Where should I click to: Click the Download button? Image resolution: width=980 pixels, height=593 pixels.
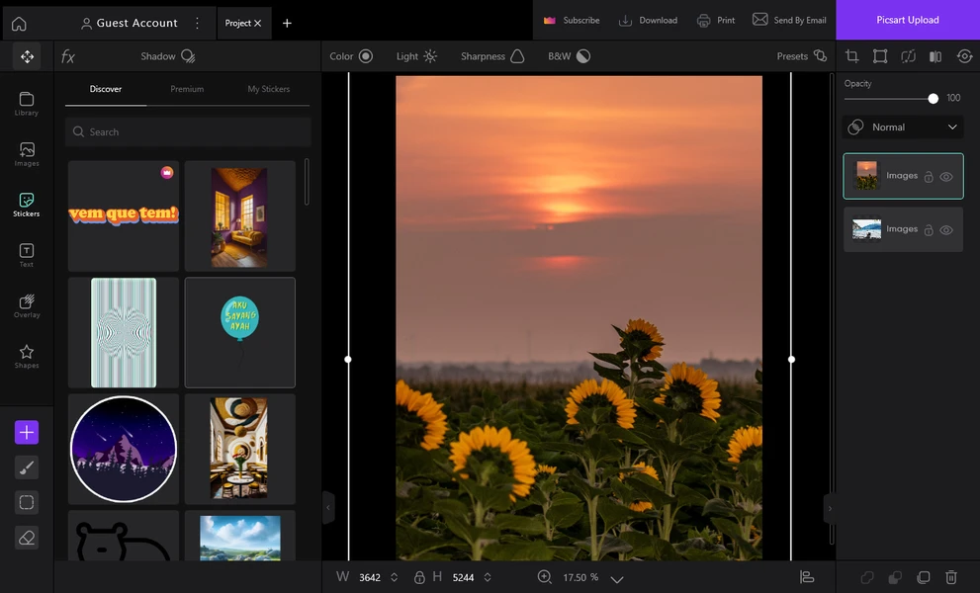648,20
